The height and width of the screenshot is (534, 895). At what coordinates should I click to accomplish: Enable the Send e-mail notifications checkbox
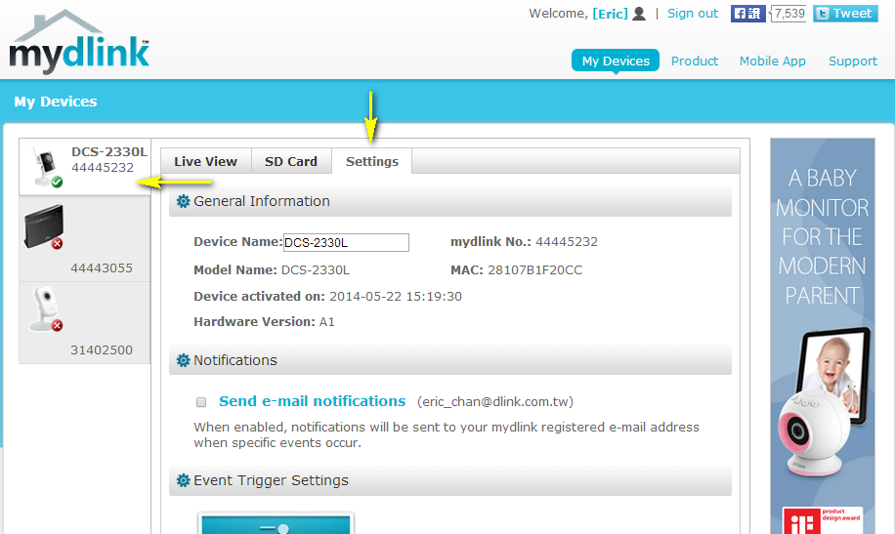(201, 402)
